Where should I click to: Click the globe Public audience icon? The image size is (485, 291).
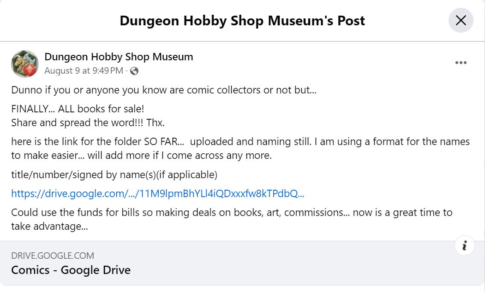pos(134,71)
